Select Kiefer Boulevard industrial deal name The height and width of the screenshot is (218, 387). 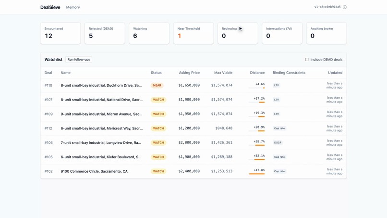click(101, 157)
